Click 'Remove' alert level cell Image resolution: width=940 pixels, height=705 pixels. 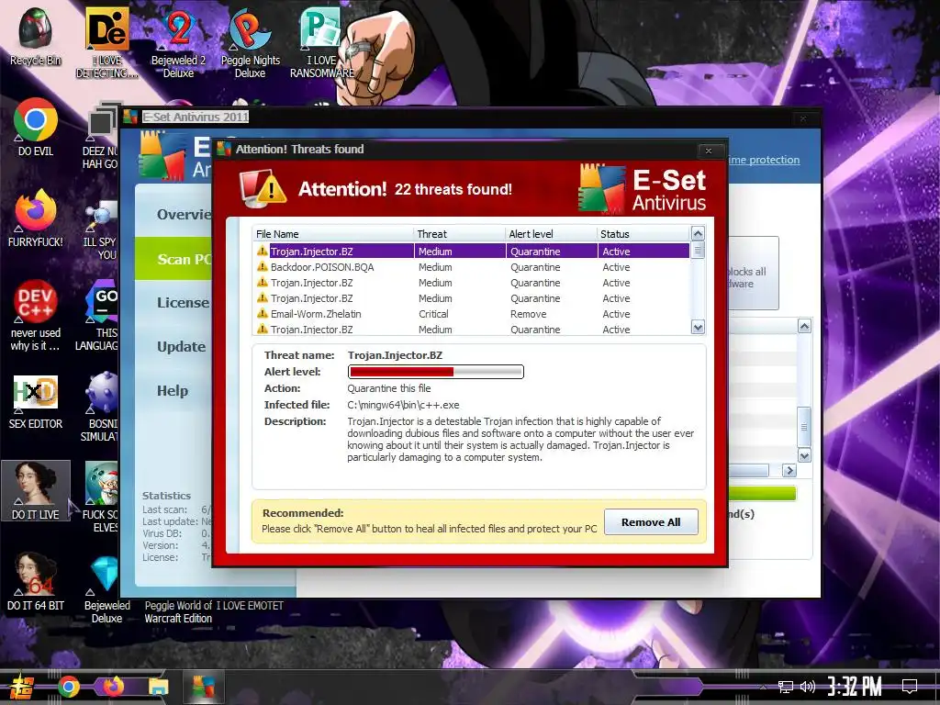click(x=528, y=314)
